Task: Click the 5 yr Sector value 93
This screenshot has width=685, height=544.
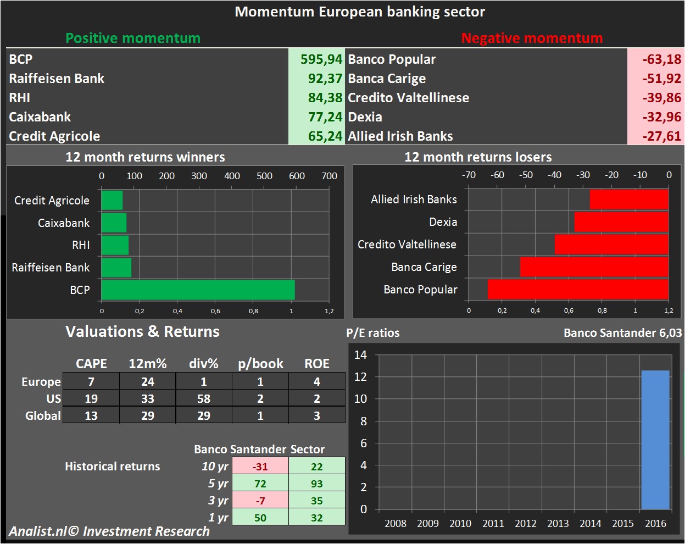Action: [x=317, y=484]
